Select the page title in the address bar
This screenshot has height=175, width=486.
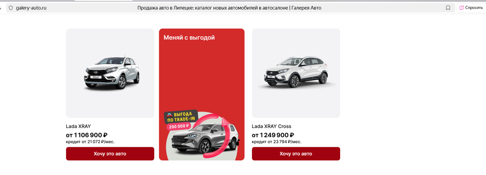click(229, 8)
